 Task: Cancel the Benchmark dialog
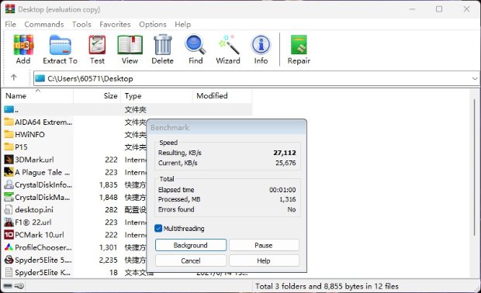[191, 260]
